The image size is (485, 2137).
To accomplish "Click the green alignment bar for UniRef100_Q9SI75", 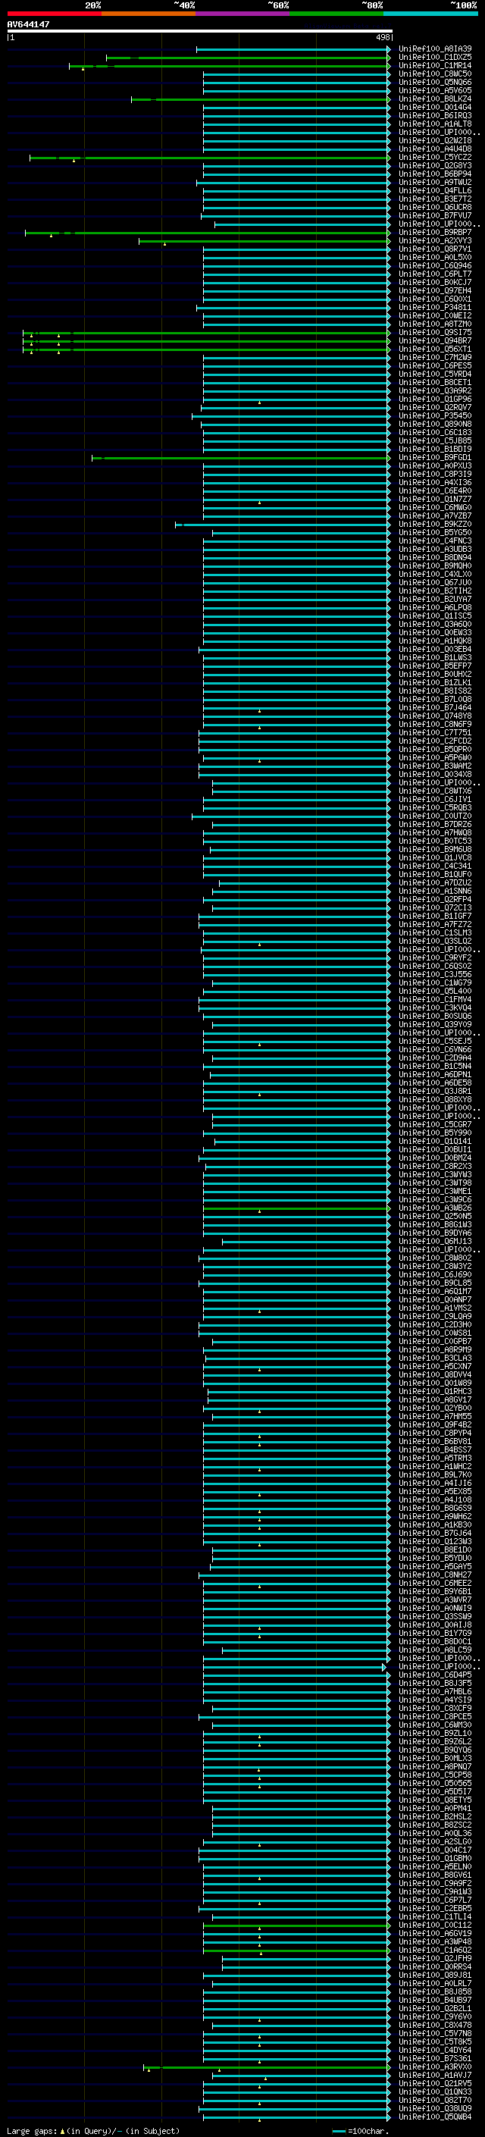I will (x=206, y=333).
